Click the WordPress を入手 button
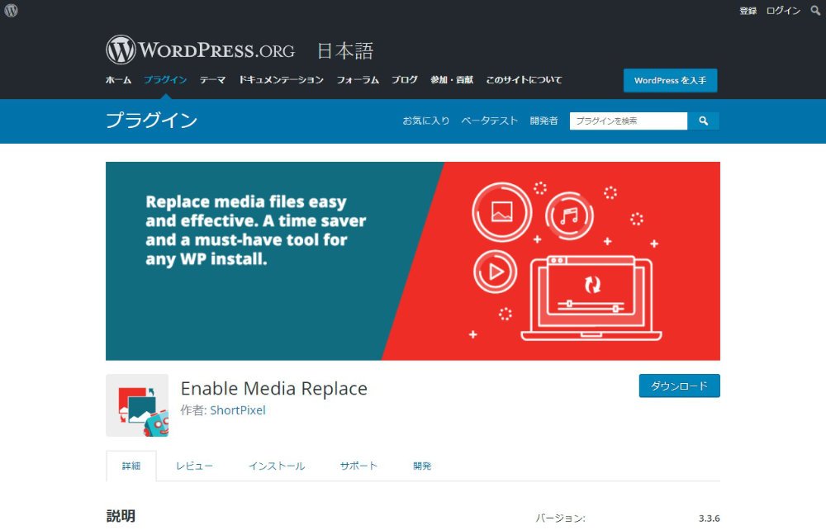 [670, 81]
